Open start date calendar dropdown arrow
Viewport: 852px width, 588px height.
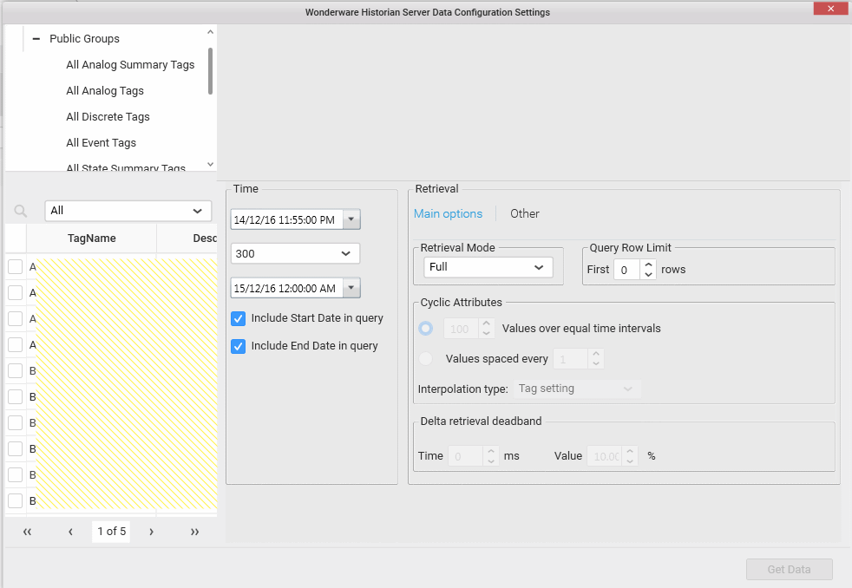pos(351,219)
